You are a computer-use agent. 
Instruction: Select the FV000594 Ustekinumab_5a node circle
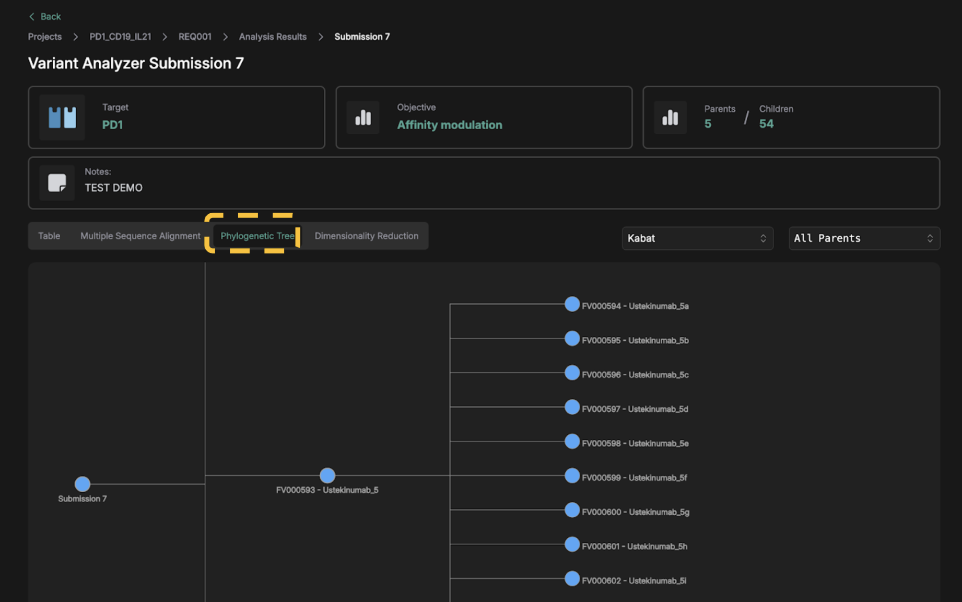tap(572, 304)
